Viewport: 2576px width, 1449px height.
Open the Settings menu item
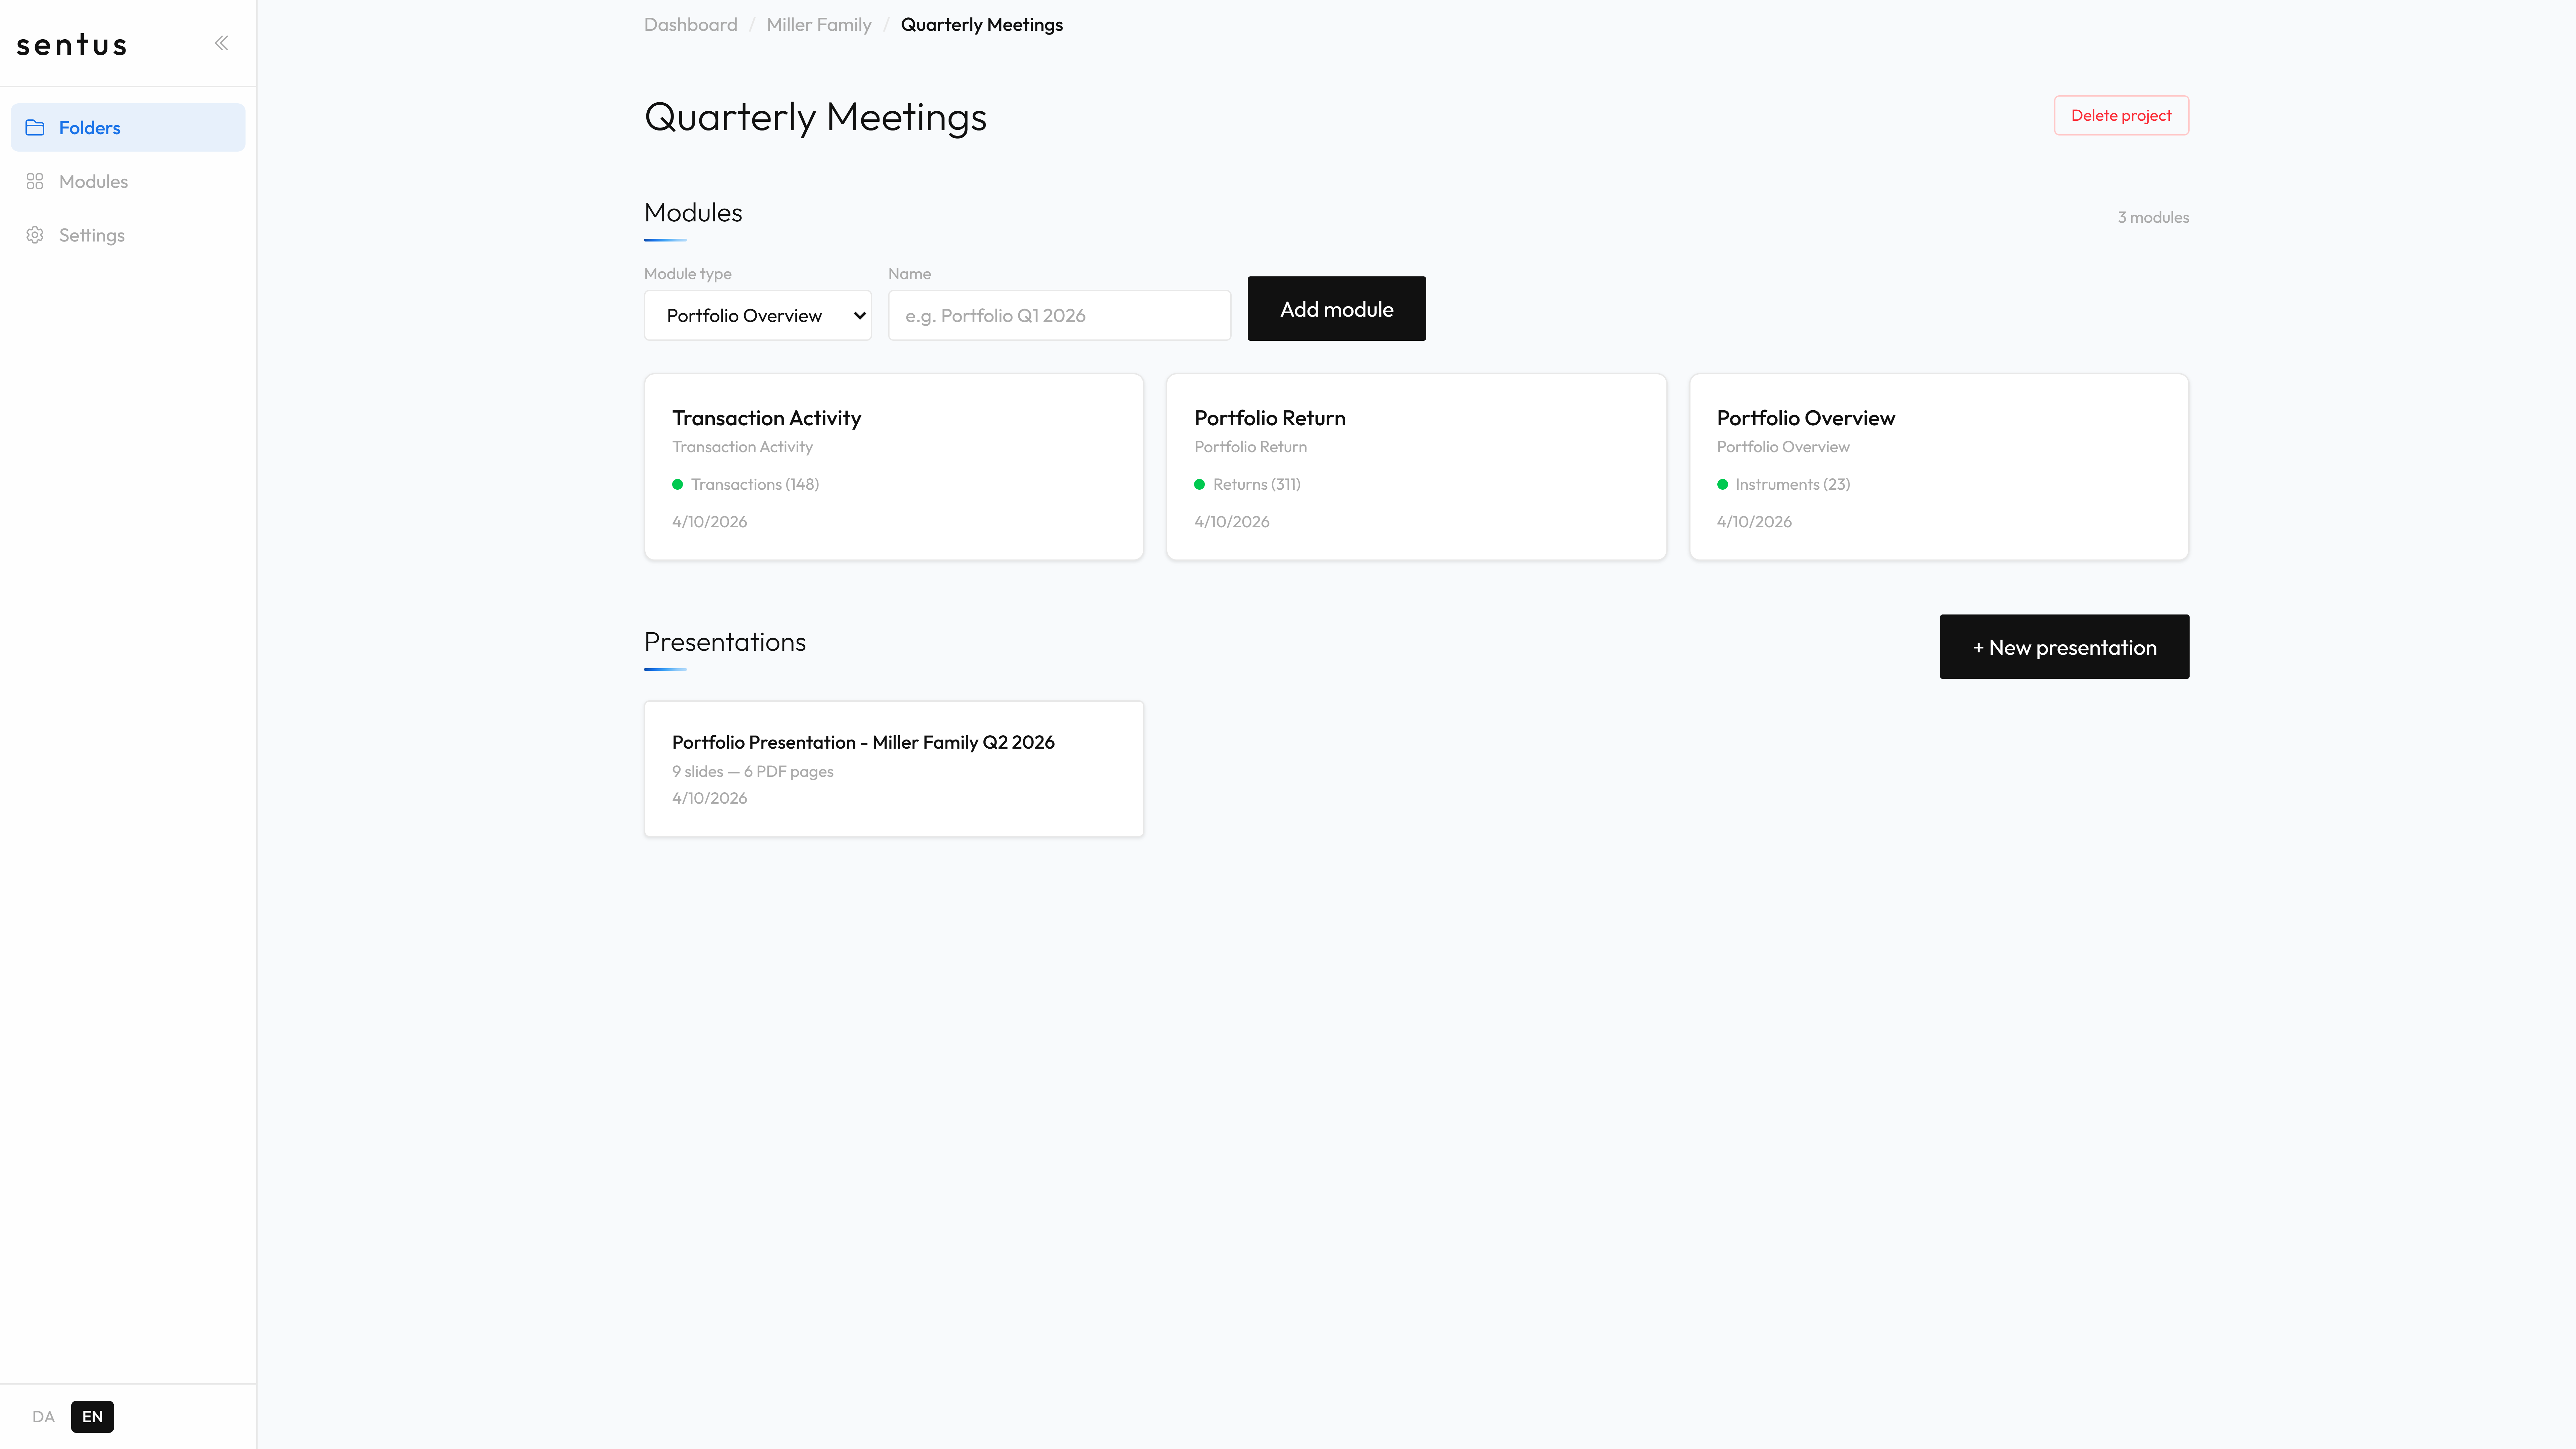point(128,235)
